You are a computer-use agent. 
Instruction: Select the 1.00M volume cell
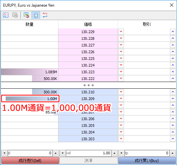30,99
